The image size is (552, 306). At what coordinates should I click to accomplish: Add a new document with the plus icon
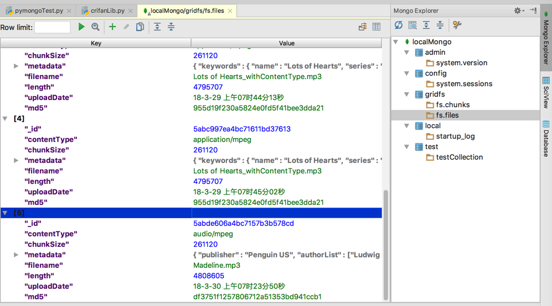pos(112,27)
